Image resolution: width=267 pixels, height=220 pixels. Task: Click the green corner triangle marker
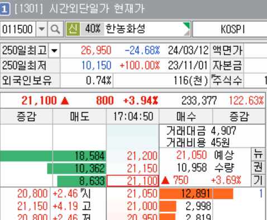(187, 26)
